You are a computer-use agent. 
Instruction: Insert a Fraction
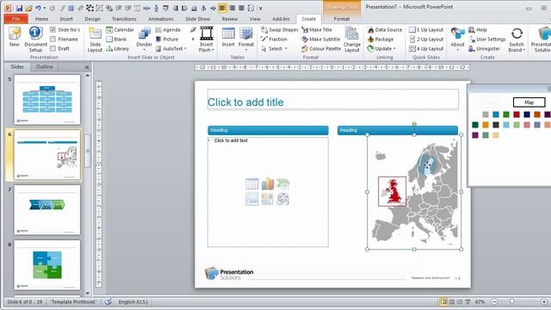coord(274,40)
